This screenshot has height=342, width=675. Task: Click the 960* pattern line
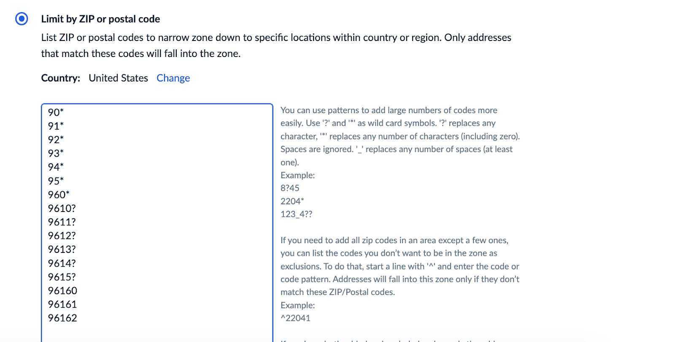tap(59, 195)
